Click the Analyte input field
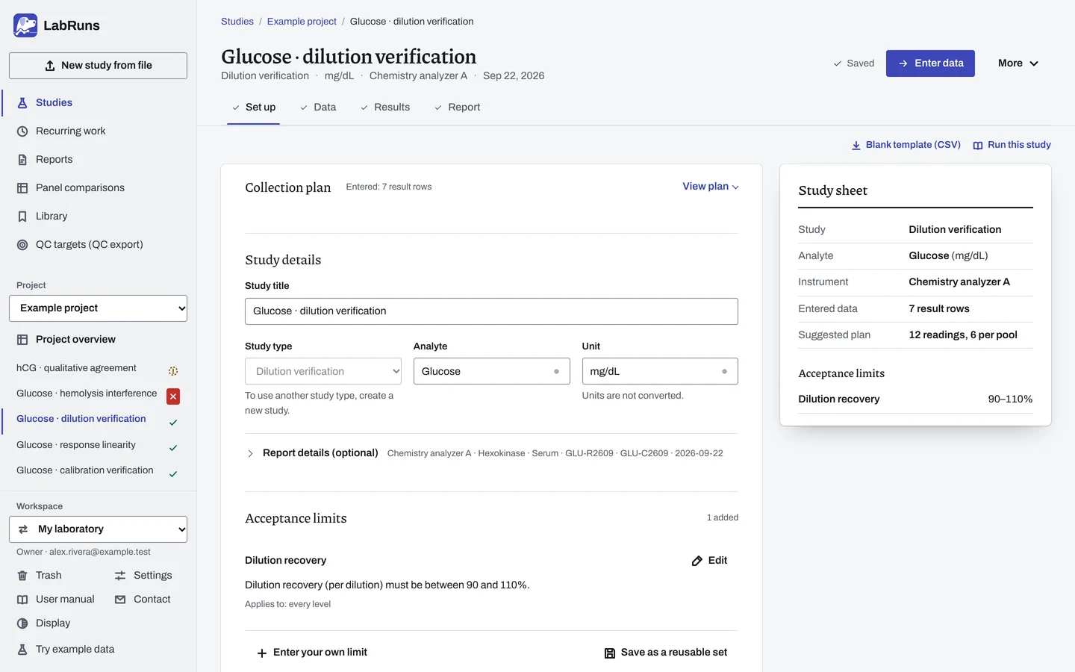 pos(491,371)
